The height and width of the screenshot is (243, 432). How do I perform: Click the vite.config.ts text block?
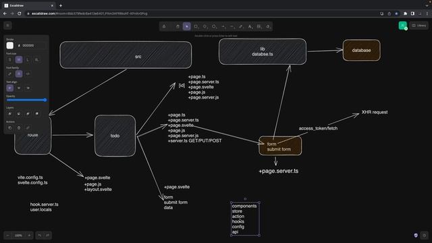coord(32,180)
